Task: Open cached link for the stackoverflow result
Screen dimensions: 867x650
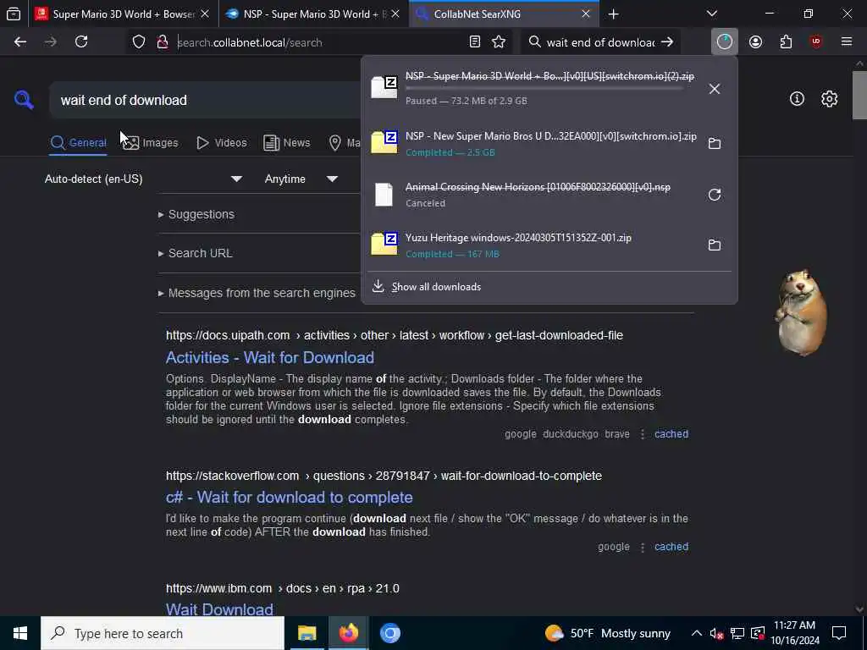Action: [x=671, y=547]
